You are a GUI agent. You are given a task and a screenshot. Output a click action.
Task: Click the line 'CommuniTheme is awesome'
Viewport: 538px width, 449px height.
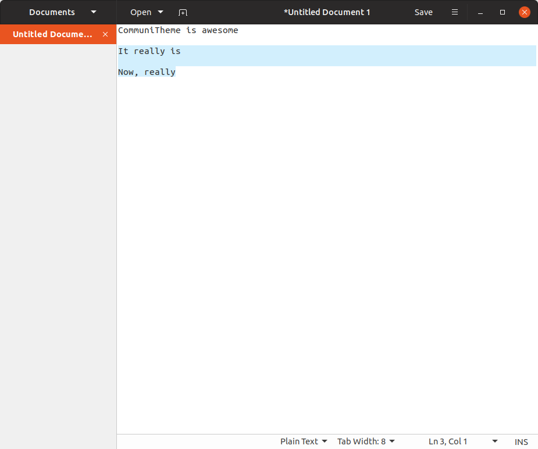(178, 30)
